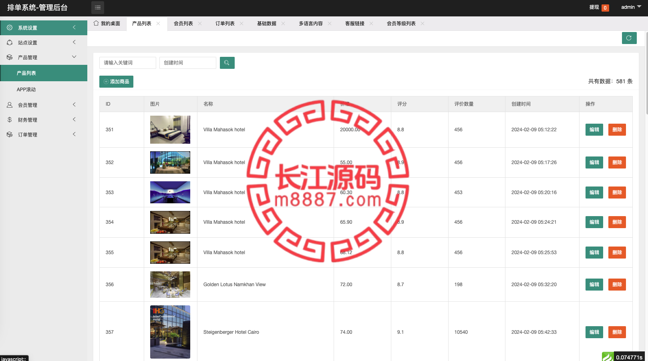Expand the 财务管理 menu chevron
This screenshot has width=648, height=361.
point(74,119)
